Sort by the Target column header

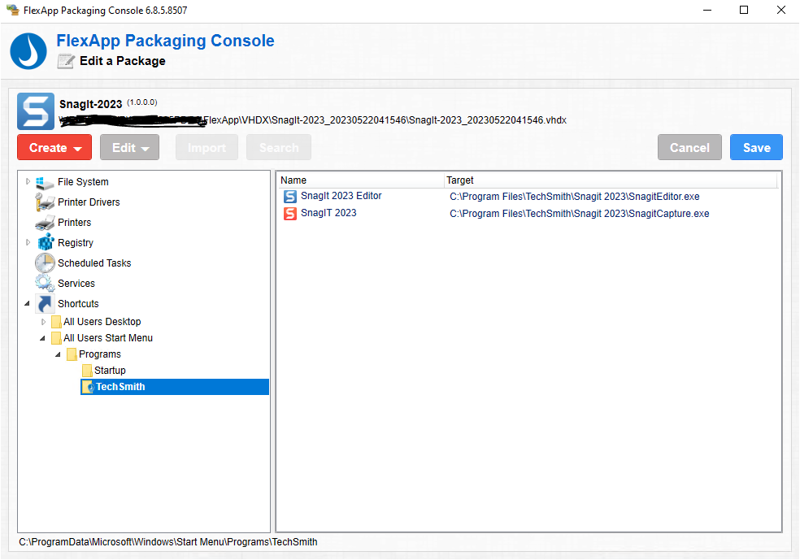[611, 180]
